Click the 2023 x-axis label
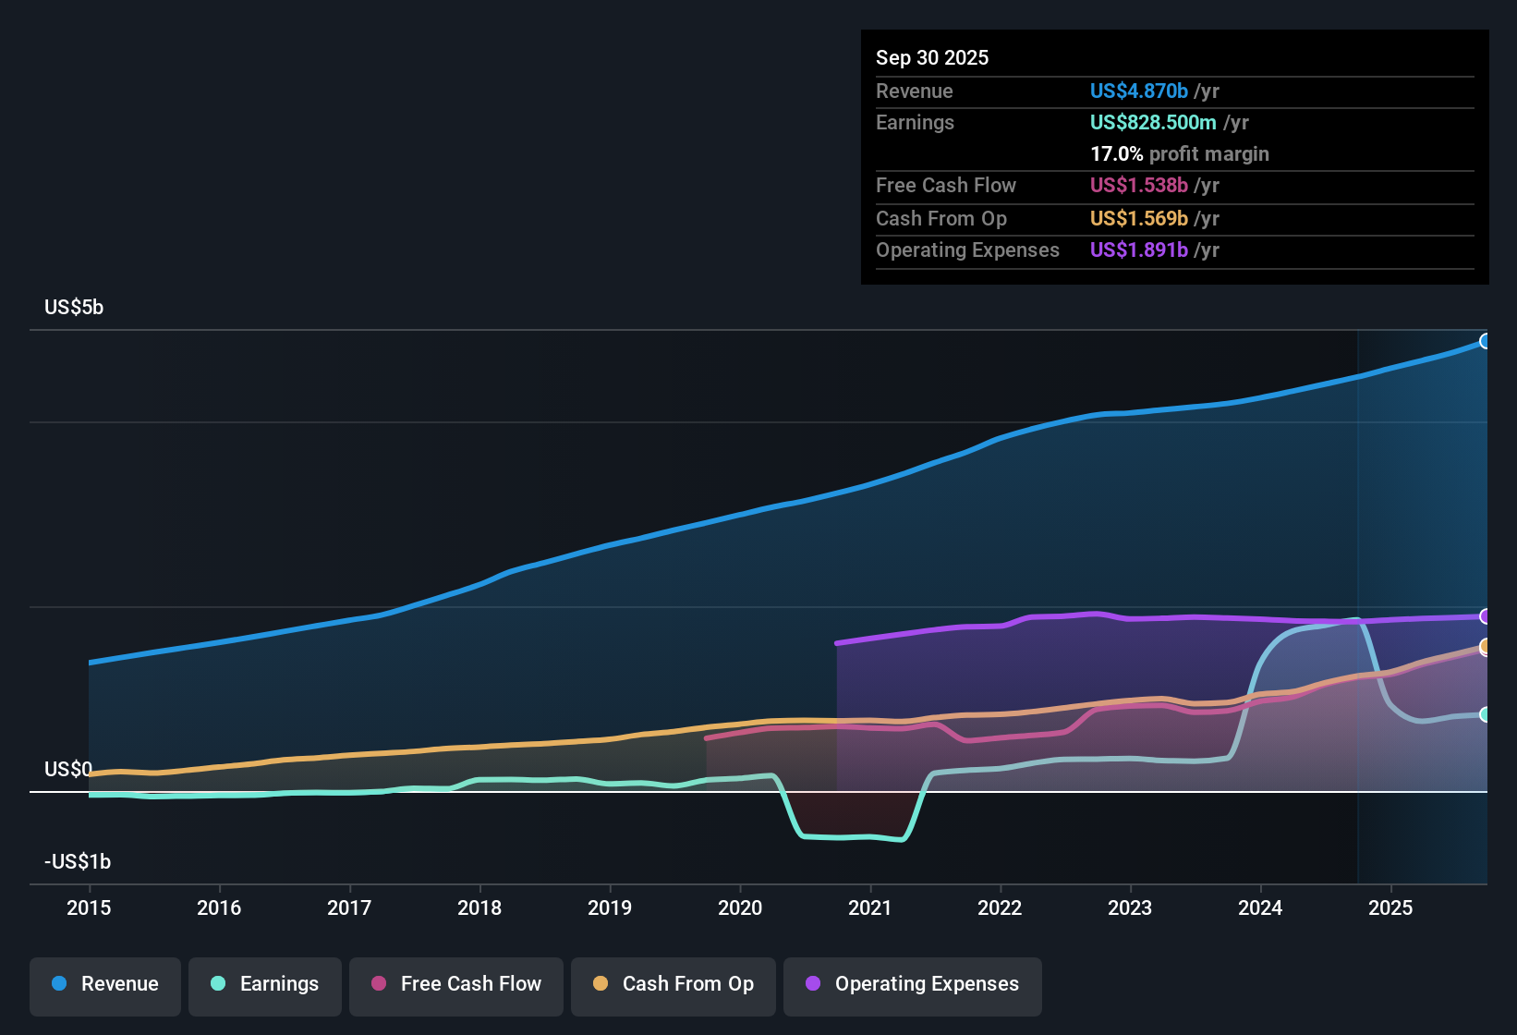This screenshot has height=1035, width=1517. (x=1130, y=907)
